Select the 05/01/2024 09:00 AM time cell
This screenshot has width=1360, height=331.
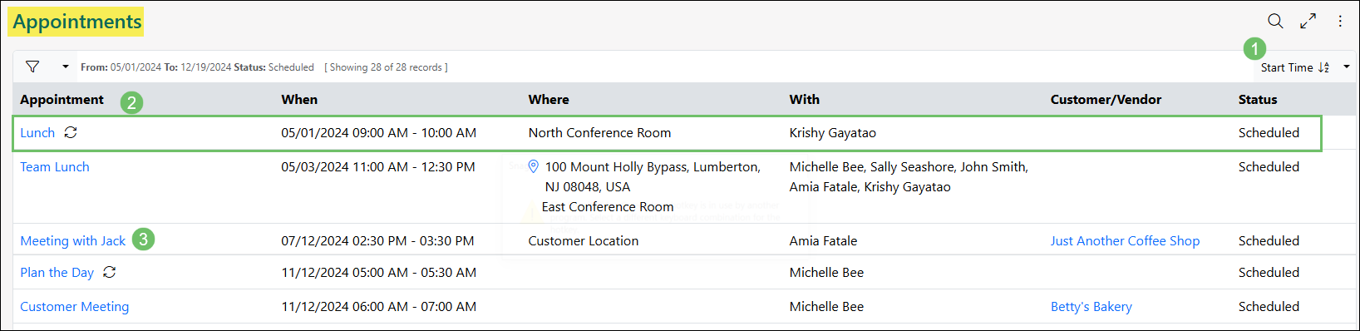pyautogui.click(x=379, y=133)
